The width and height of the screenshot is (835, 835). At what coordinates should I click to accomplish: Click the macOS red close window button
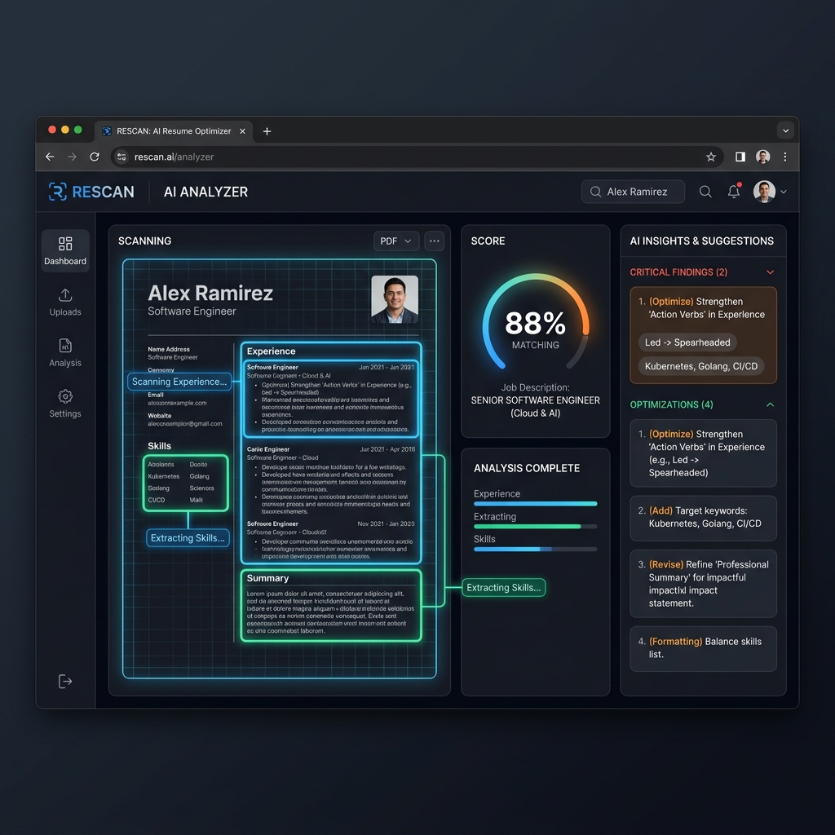[x=52, y=130]
